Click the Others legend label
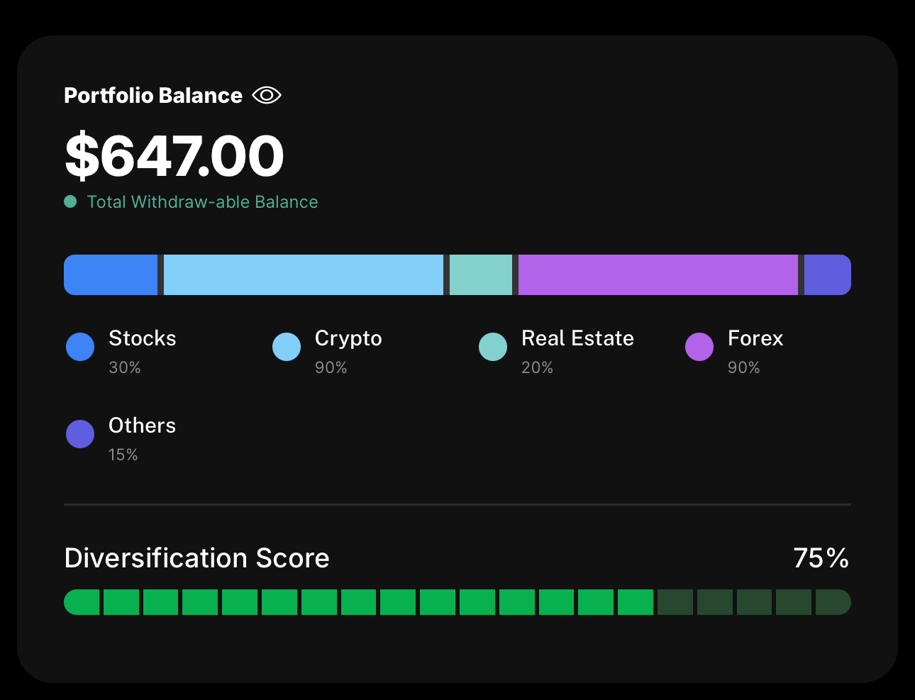This screenshot has height=700, width=915. (x=142, y=426)
